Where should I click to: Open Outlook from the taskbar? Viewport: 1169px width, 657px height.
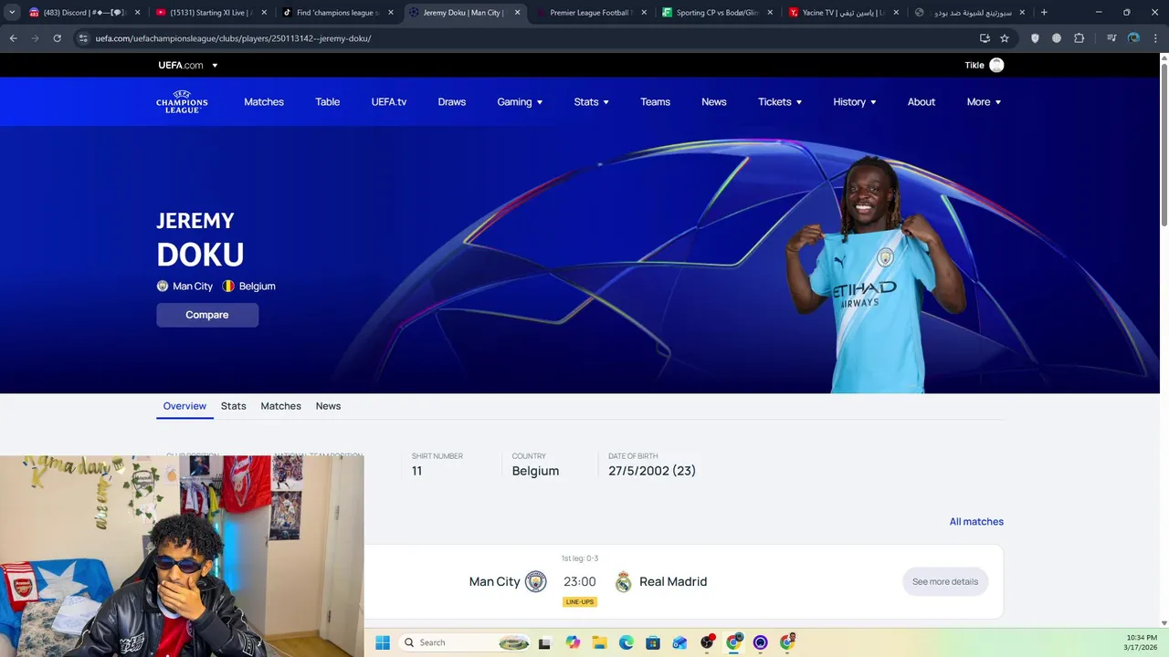[x=679, y=642]
